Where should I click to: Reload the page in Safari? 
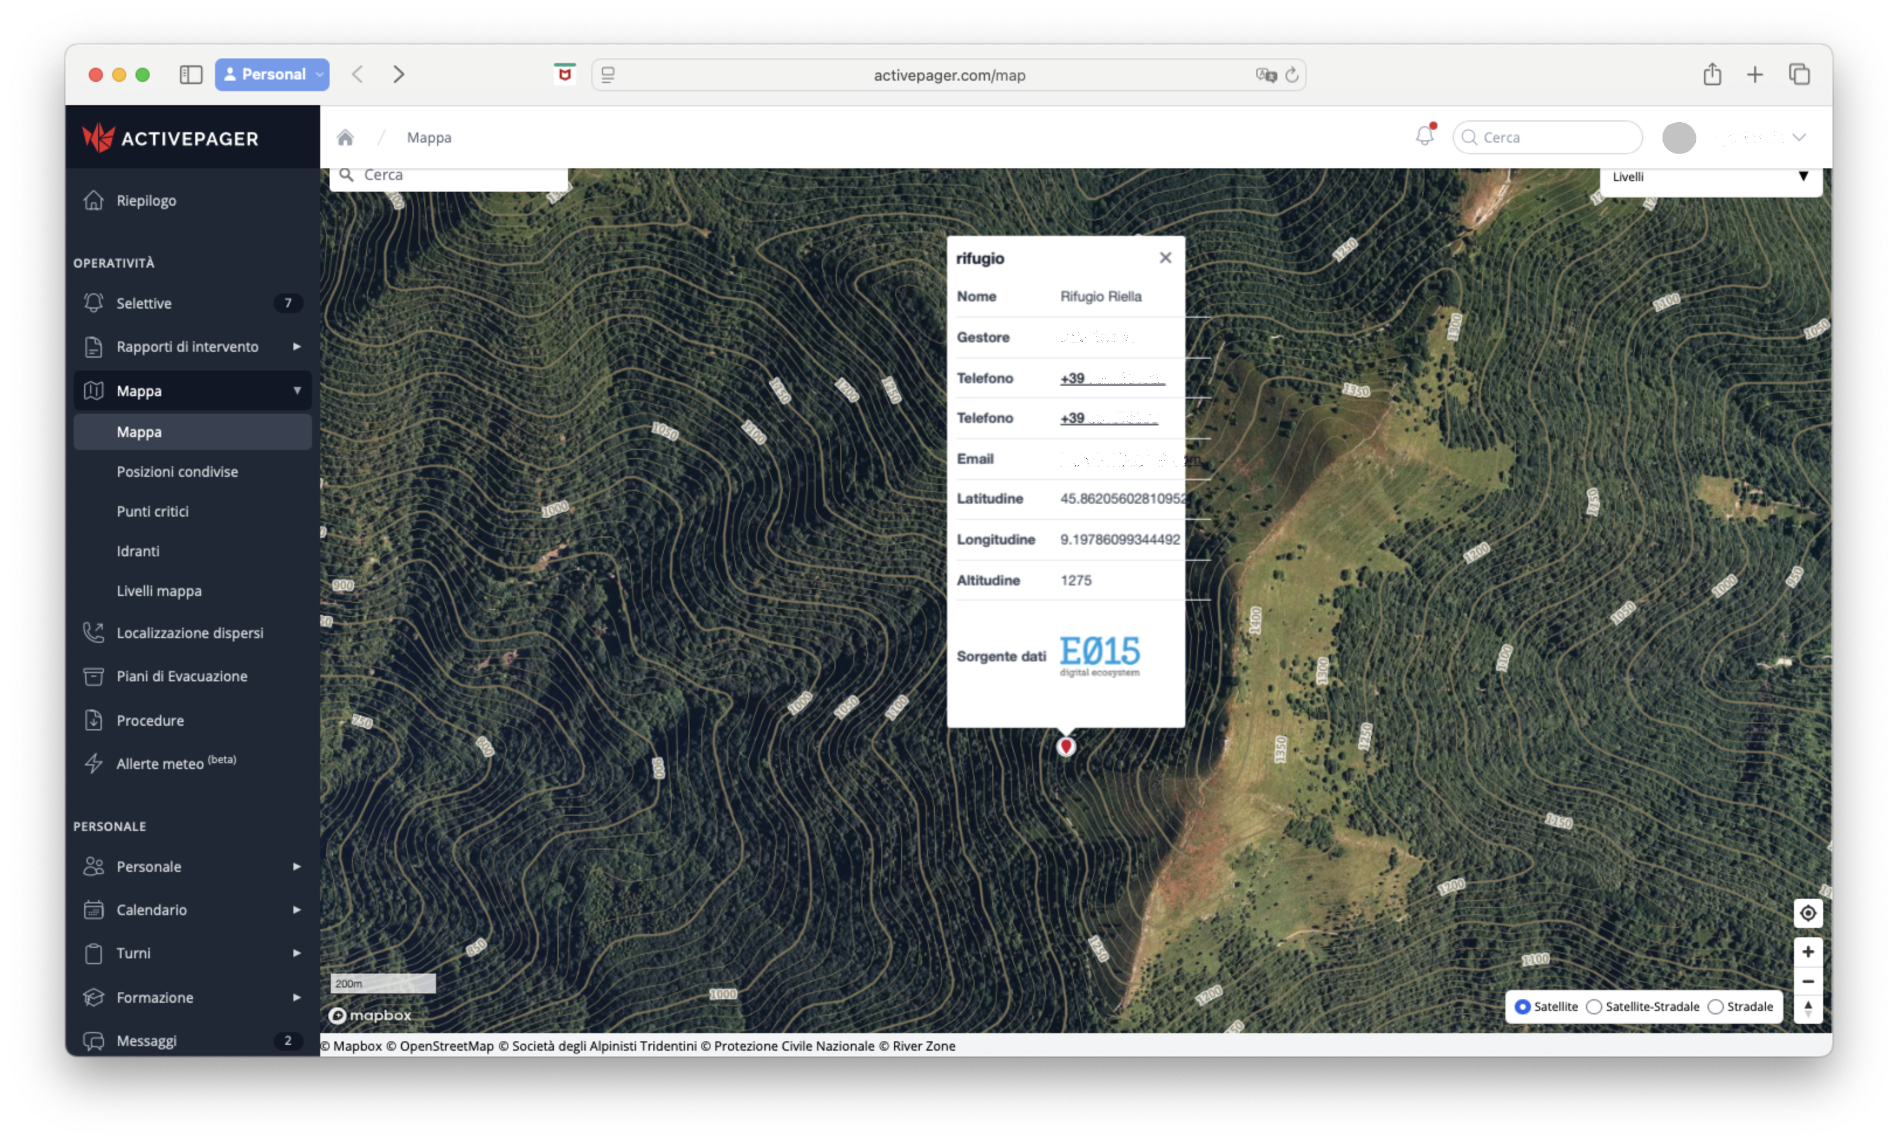pyautogui.click(x=1292, y=75)
